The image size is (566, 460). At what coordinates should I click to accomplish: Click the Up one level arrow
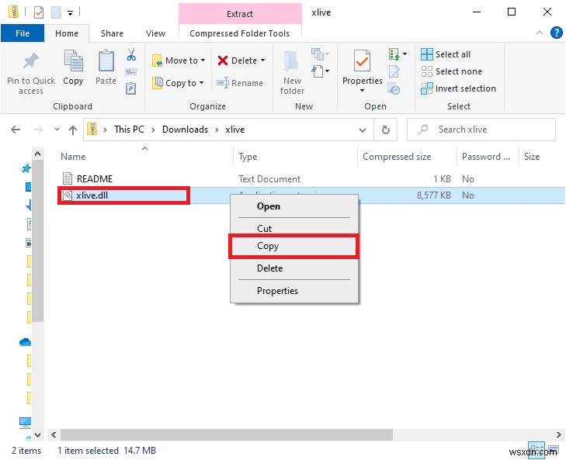(73, 130)
